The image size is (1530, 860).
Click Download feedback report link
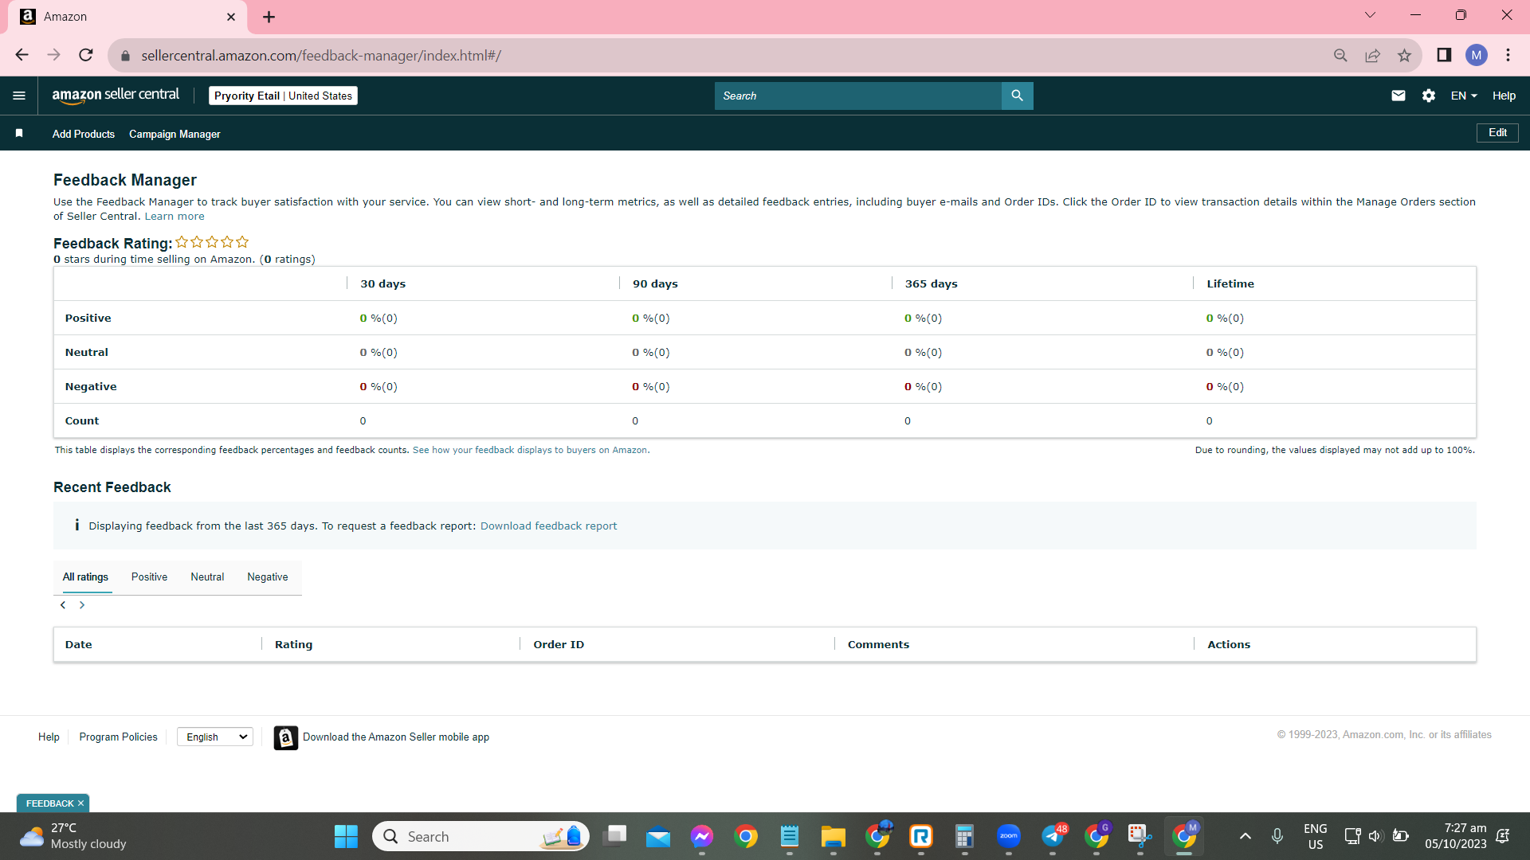point(548,526)
